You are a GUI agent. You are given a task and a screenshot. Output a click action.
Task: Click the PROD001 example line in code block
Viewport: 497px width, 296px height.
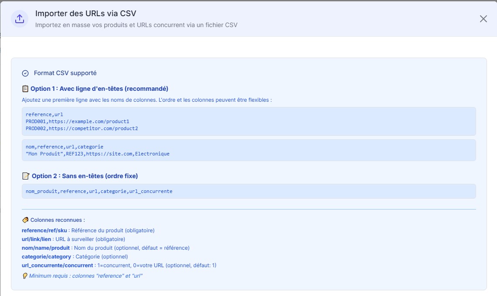(78, 121)
